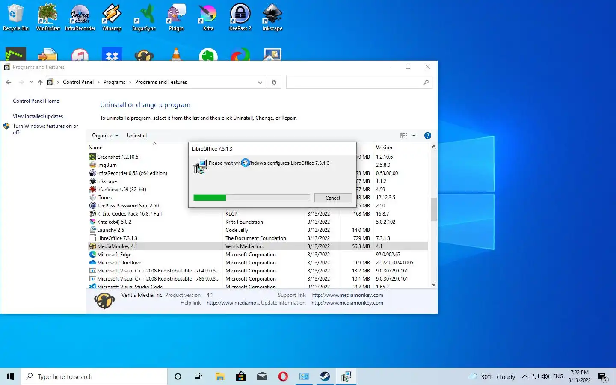
Task: Open the Control Panel taskbar item
Action: (x=304, y=376)
